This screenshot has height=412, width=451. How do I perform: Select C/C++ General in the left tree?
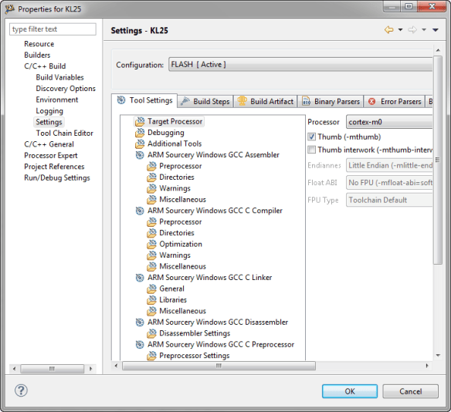tap(49, 144)
